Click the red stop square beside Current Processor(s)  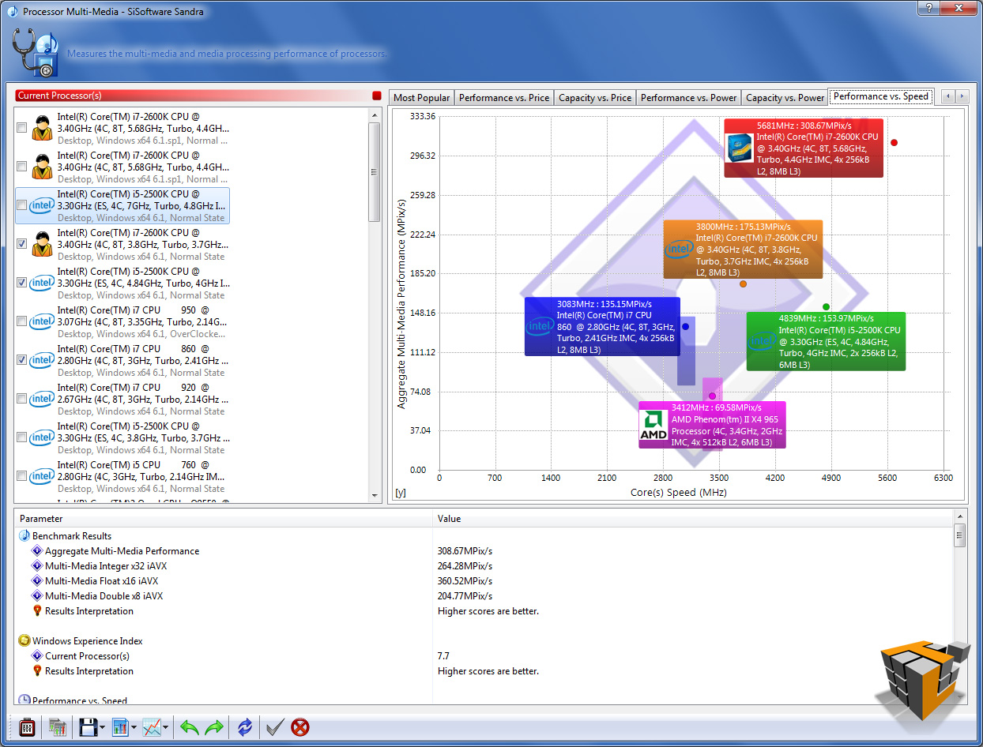(x=377, y=96)
